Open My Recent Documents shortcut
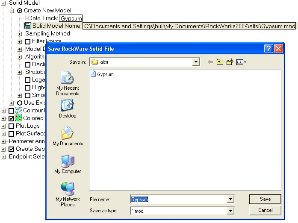 point(68,84)
